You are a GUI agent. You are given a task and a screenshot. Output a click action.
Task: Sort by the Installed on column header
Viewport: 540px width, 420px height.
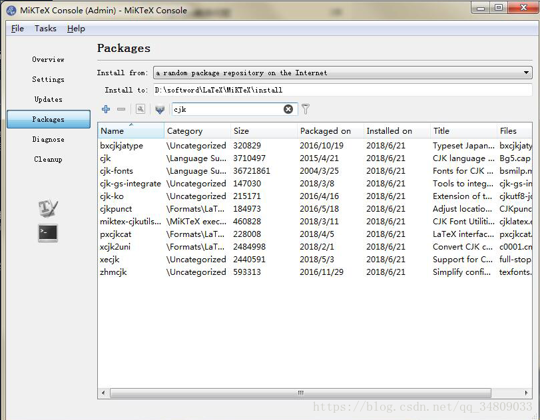pos(397,131)
